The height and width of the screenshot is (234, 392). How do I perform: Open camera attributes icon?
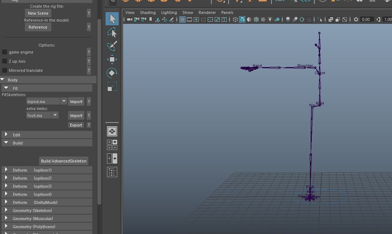click(x=144, y=19)
